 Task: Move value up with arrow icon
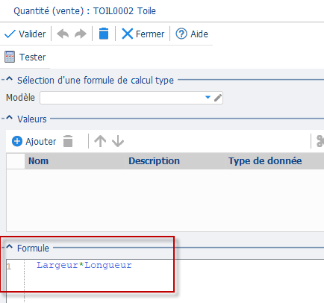[100, 141]
